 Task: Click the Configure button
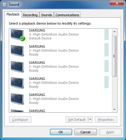20,120
